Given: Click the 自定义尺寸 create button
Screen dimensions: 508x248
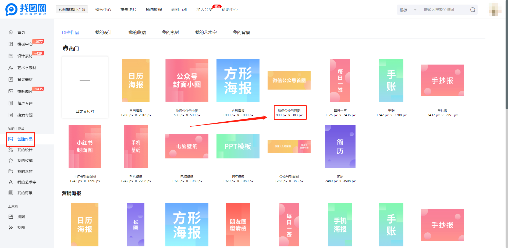Looking at the screenshot, I should pyautogui.click(x=85, y=87).
